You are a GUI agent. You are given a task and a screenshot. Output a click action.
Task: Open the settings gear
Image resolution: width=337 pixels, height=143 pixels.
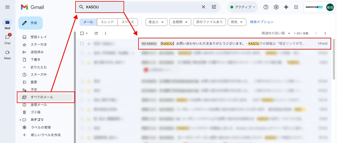276,7
